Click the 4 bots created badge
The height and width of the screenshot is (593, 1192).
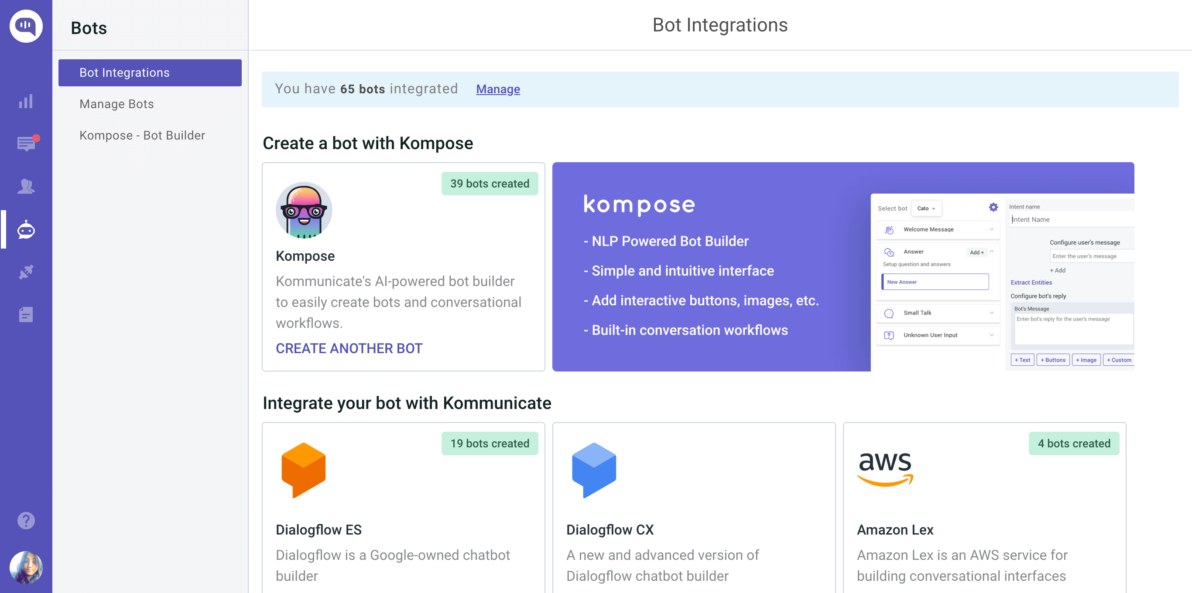pos(1073,443)
